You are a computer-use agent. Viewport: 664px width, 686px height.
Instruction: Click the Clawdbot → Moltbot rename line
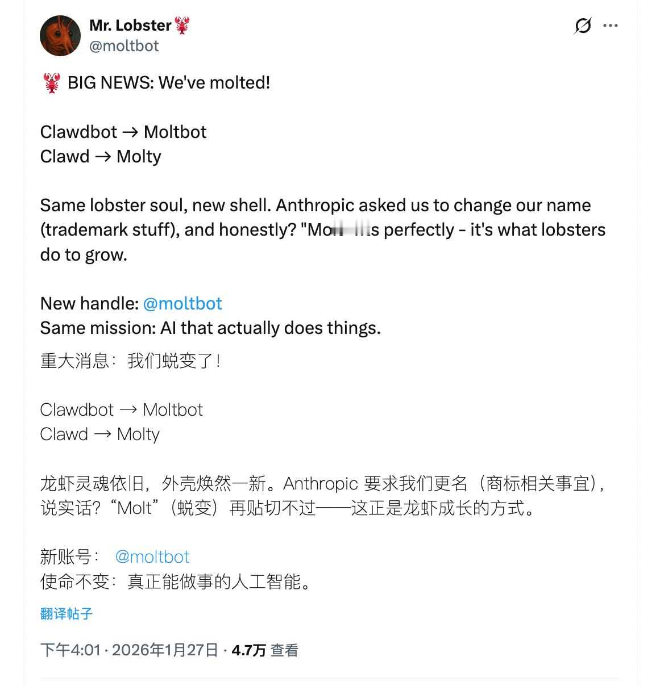click(x=123, y=132)
